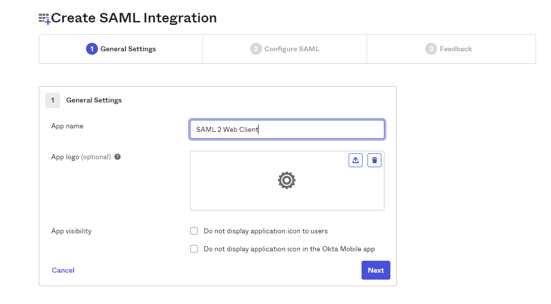Go to the Configure SAML step label
Image resolution: width=551 pixels, height=304 pixels.
click(292, 49)
